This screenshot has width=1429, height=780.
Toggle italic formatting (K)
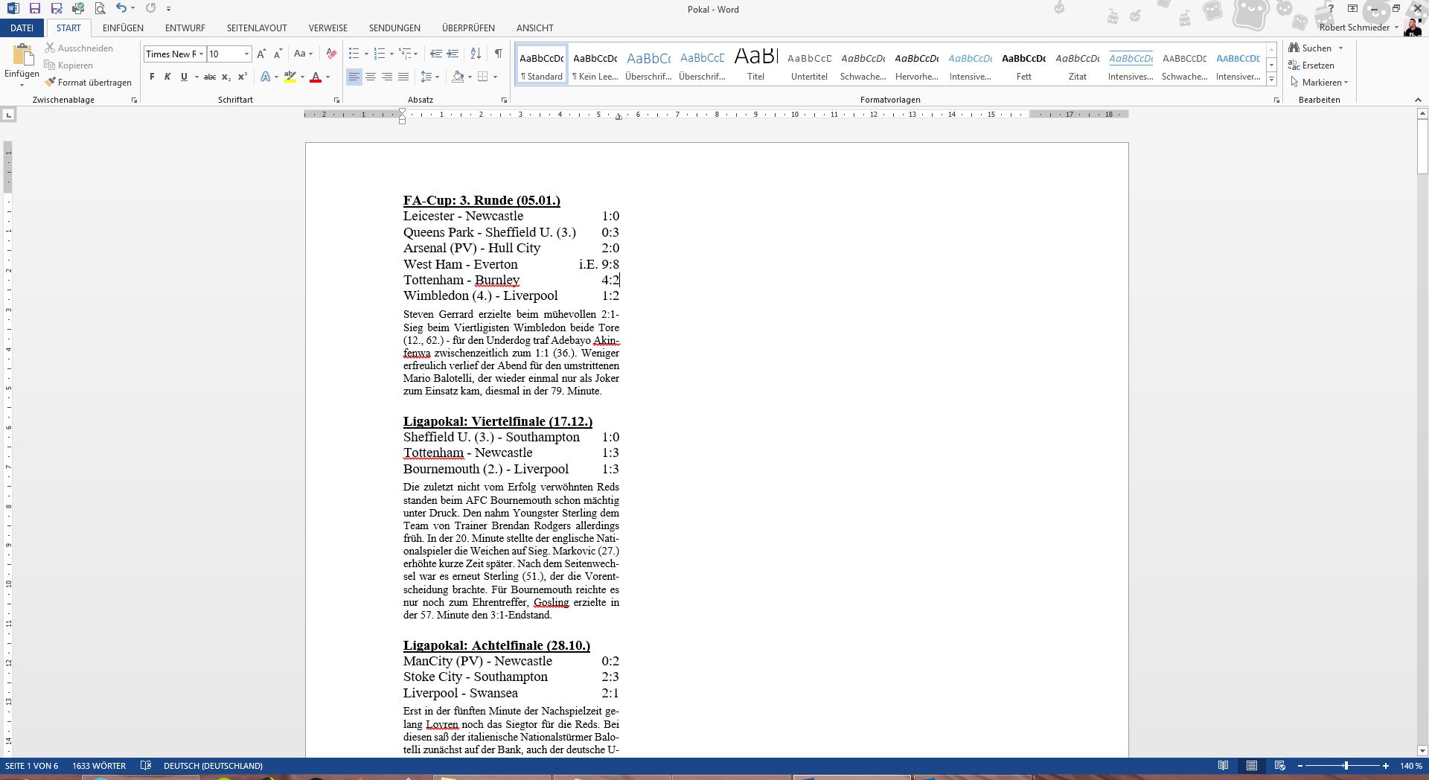click(167, 77)
